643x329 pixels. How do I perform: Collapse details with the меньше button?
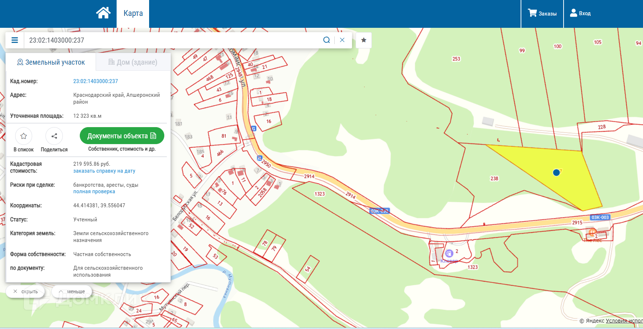[x=72, y=291]
